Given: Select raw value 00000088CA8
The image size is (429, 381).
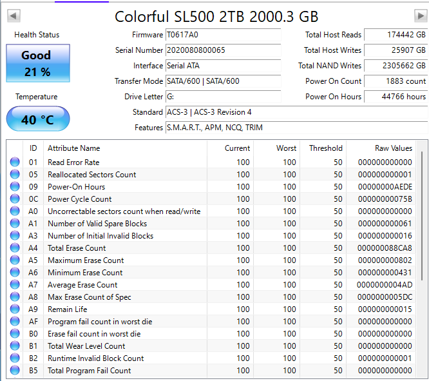Looking at the screenshot, I should [385, 248].
